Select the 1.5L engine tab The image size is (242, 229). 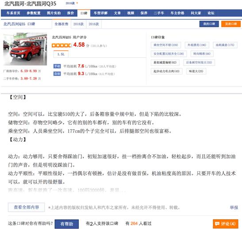[x=61, y=54]
